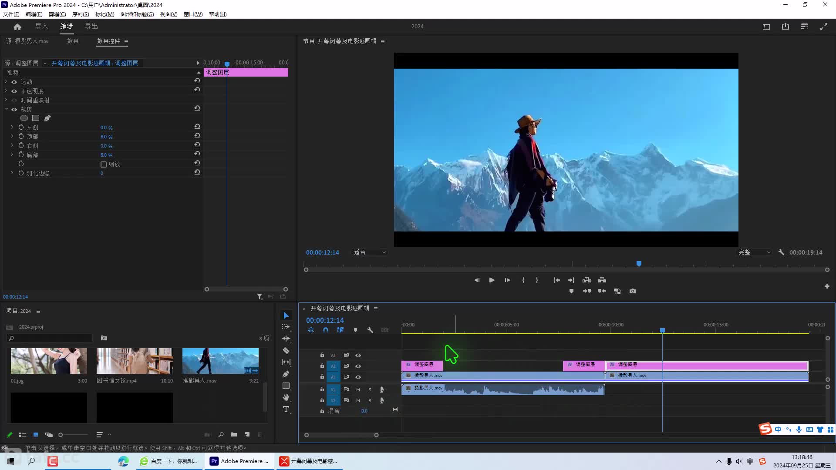Select the Type tool
Screen dimensions: 836x470
[286, 409]
